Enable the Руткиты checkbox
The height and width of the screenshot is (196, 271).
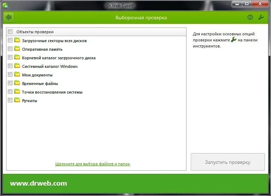[10, 100]
